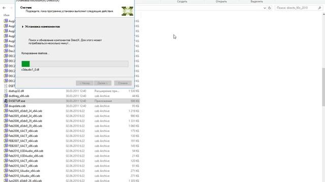Viewport: 325px width, 182px height.
Task: Click the Back button in DirectX setup
Action: point(85,83)
